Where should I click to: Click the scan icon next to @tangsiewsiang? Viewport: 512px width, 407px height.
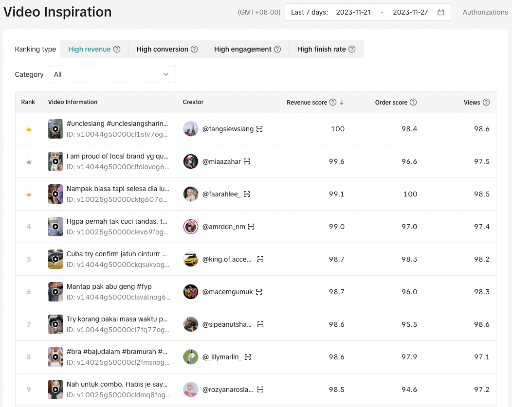click(259, 129)
